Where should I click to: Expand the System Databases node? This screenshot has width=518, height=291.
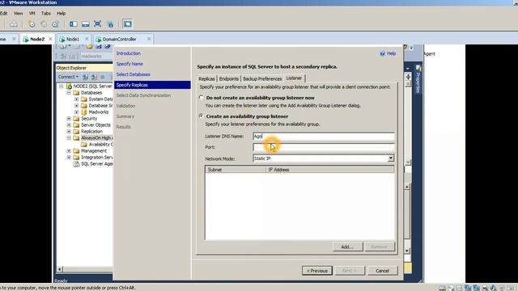[x=76, y=99]
